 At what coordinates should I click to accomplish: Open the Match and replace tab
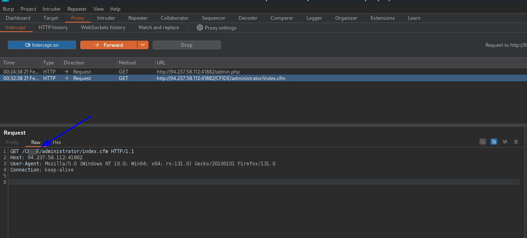(x=158, y=27)
